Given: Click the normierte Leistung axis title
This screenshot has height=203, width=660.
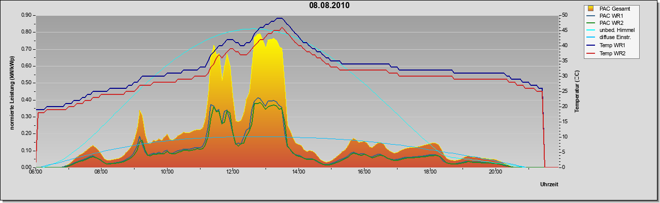Looking at the screenshot, I should [12, 91].
